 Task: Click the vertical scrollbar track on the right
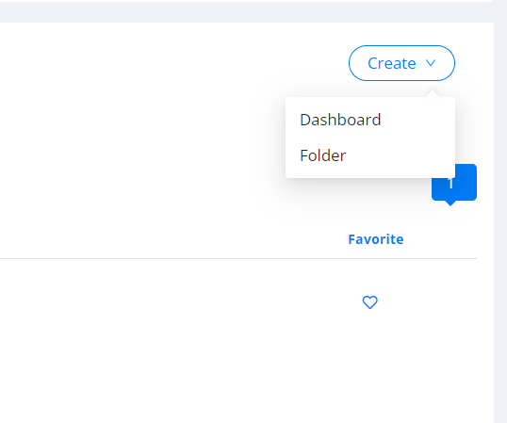coord(500,226)
